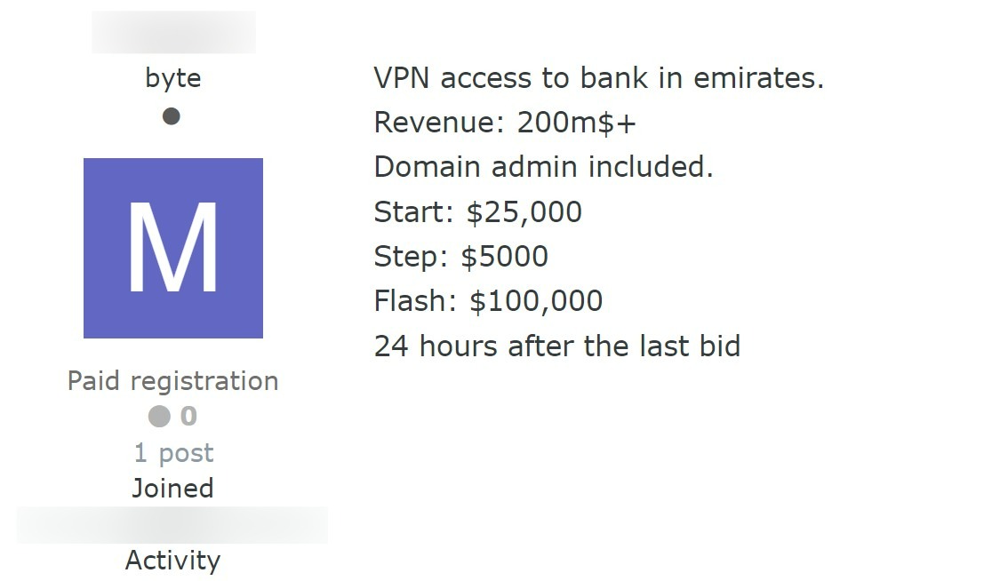Click the Domain admin included text
Image resolution: width=984 pixels, height=581 pixels.
(543, 167)
